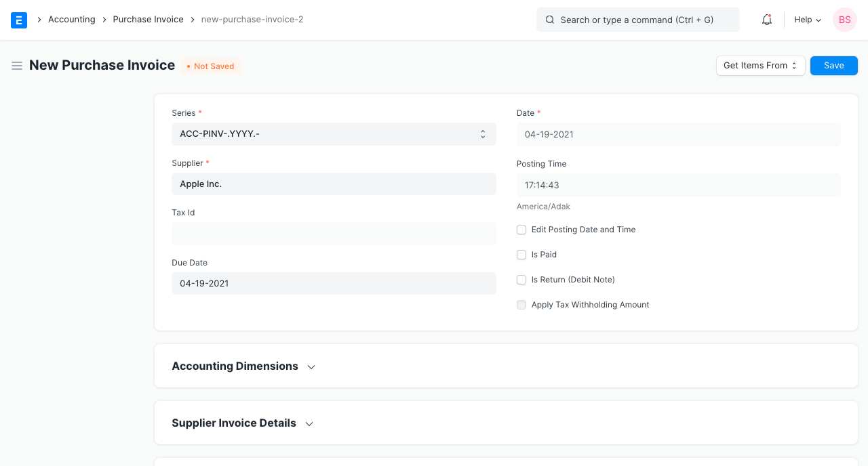Click the Frappe app logo icon
The height and width of the screenshot is (466, 868).
[x=18, y=20]
